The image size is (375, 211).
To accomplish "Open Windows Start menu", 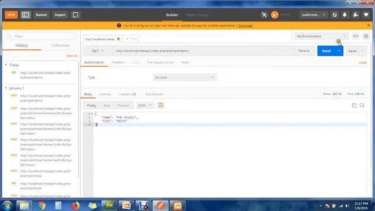I will point(7,206).
